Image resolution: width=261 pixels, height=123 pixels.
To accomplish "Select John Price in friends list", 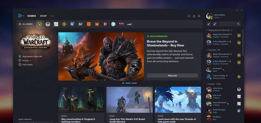I will click(224, 96).
